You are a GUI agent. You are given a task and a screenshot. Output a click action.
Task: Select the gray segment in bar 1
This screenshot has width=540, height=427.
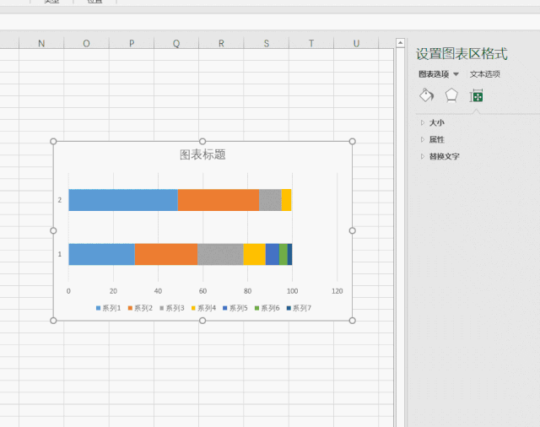(220, 254)
